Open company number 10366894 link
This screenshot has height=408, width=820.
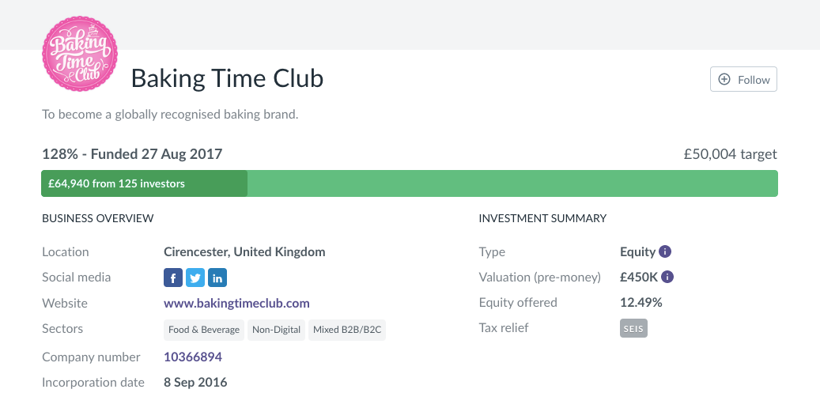[x=193, y=357]
